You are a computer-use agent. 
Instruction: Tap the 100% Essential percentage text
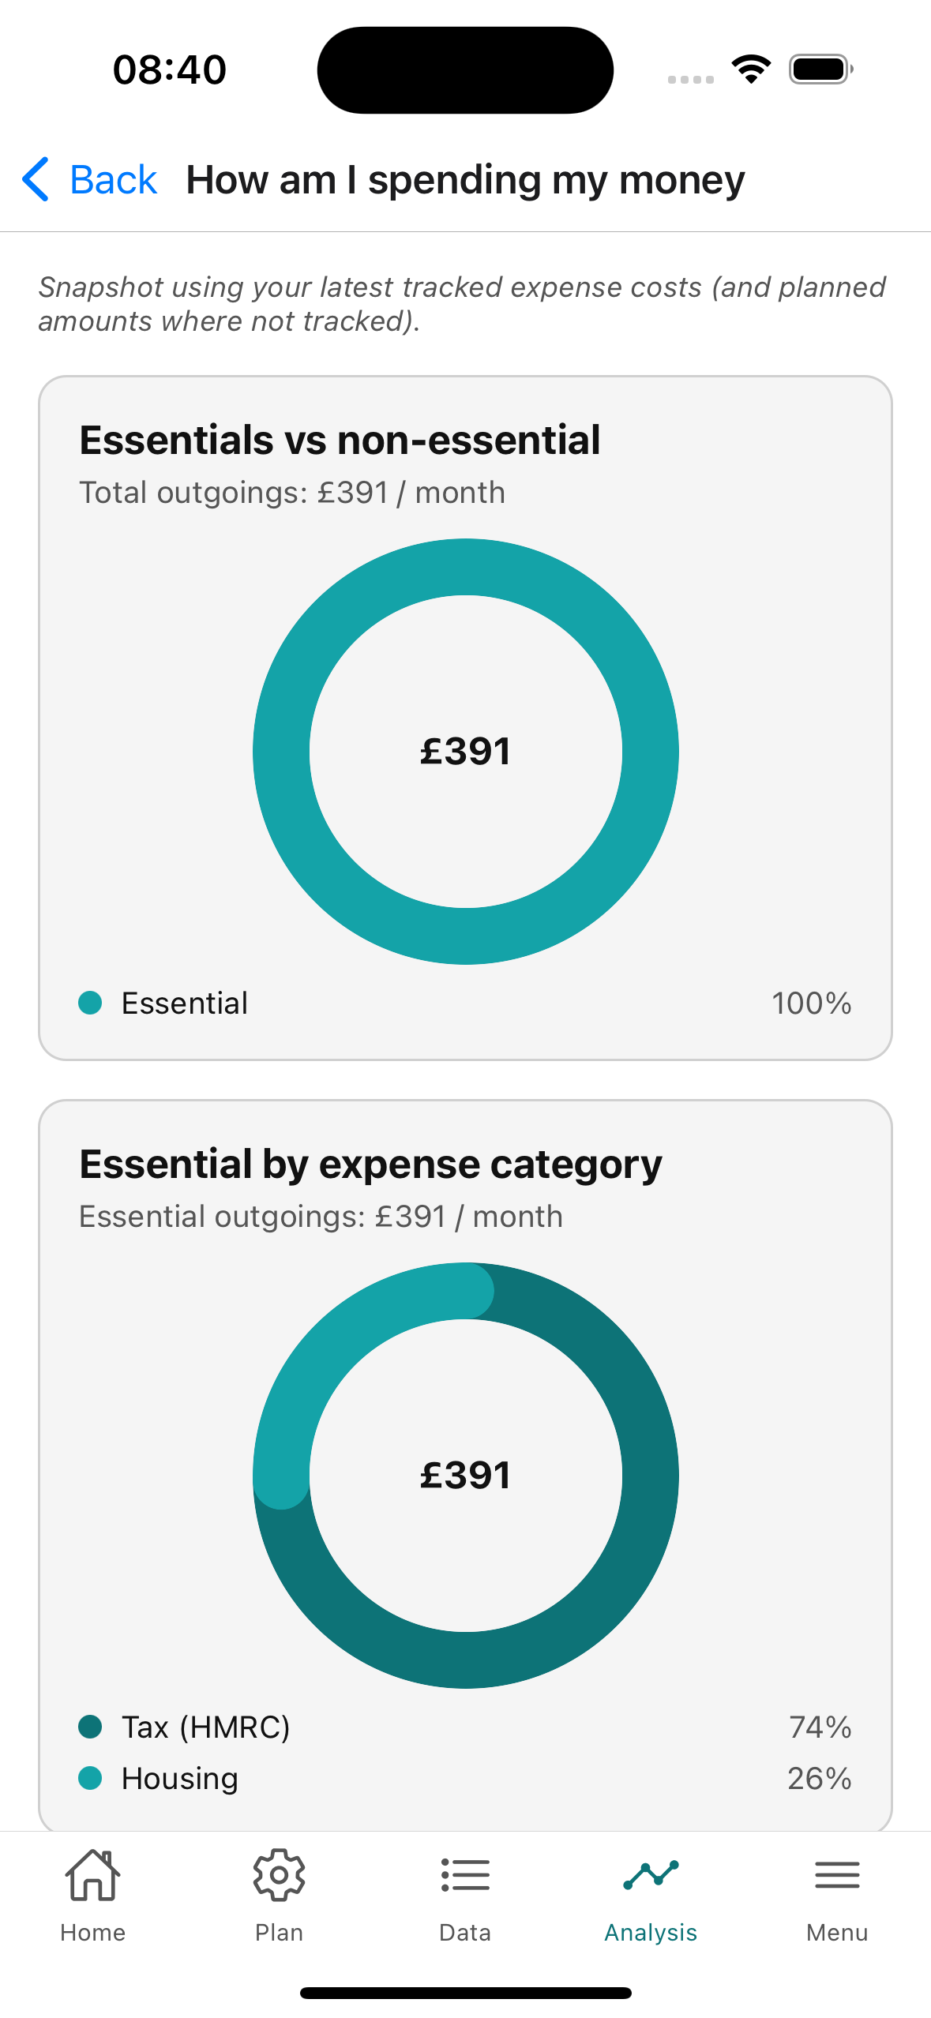(x=812, y=1002)
